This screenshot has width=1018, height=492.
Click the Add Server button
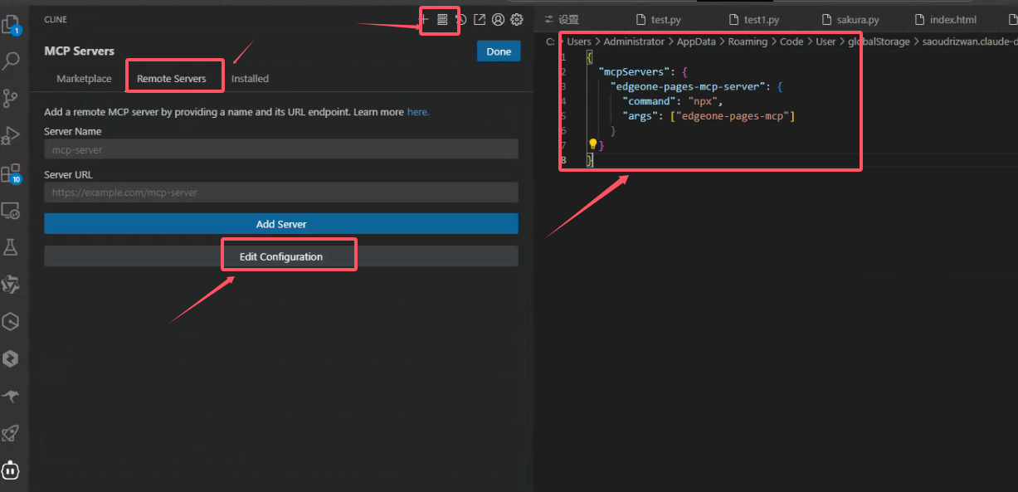(x=281, y=224)
